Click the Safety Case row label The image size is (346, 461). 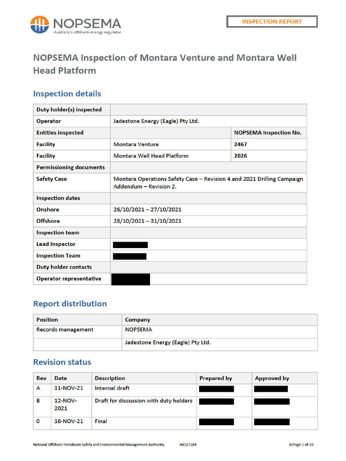point(51,179)
